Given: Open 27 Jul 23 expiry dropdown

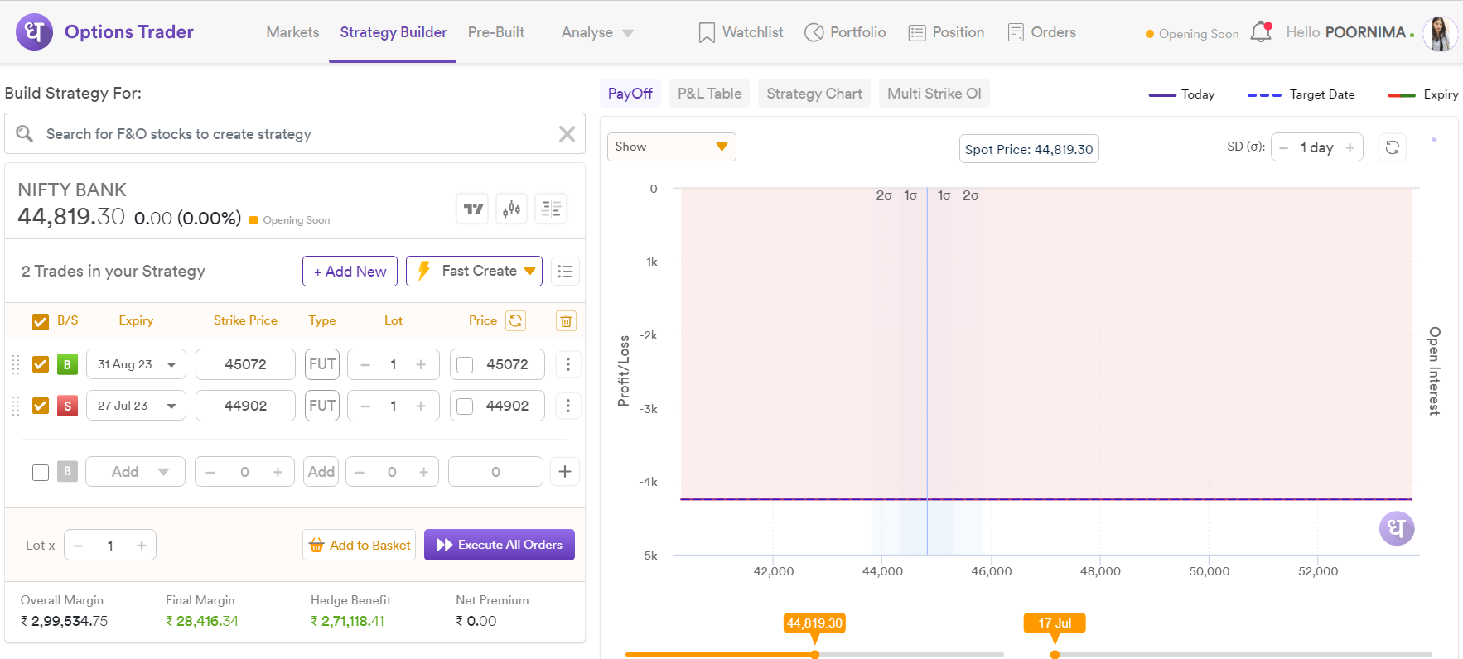Looking at the screenshot, I should [136, 406].
